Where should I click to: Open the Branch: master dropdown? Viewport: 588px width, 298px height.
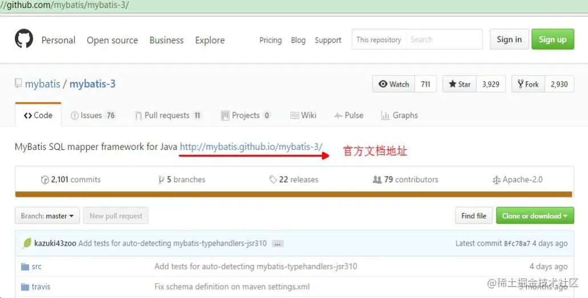[47, 215]
